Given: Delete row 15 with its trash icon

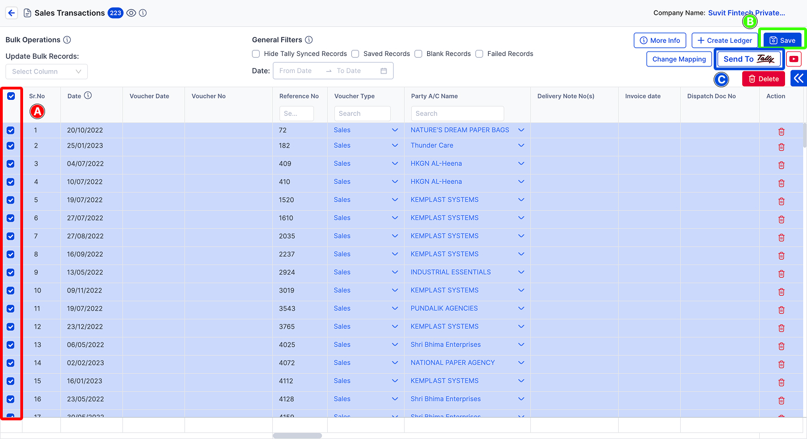Looking at the screenshot, I should tap(781, 382).
